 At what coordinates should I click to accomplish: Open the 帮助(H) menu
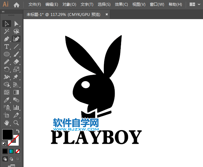[x=175, y=4]
